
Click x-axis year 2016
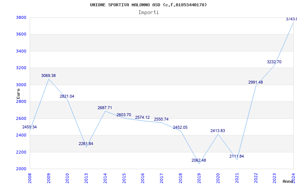pyautogui.click(x=143, y=178)
